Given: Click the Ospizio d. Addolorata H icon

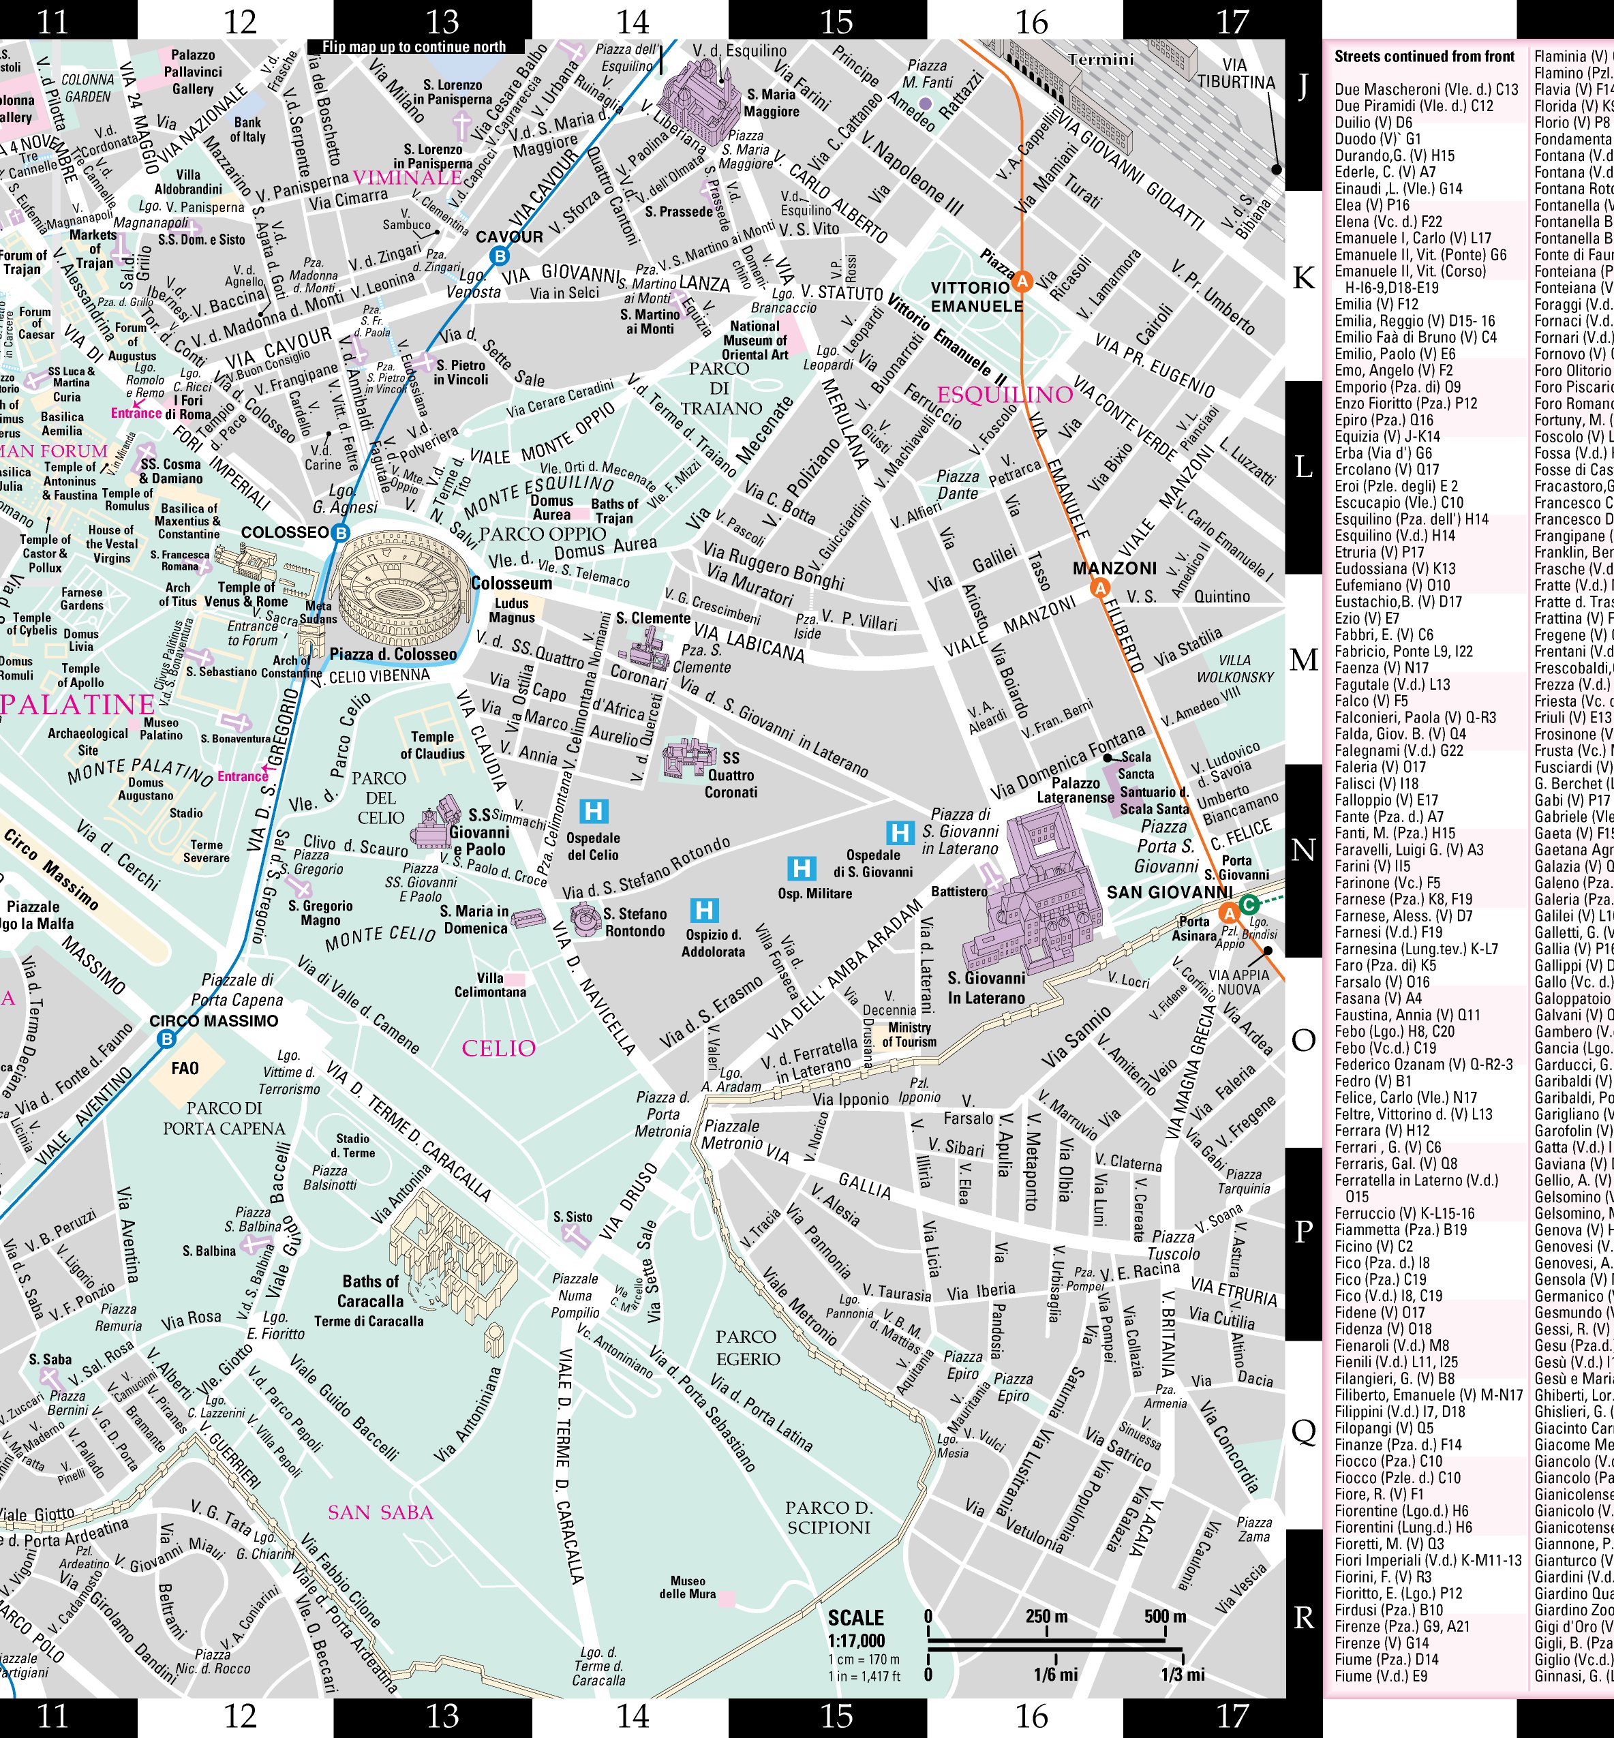Looking at the screenshot, I should [x=704, y=911].
